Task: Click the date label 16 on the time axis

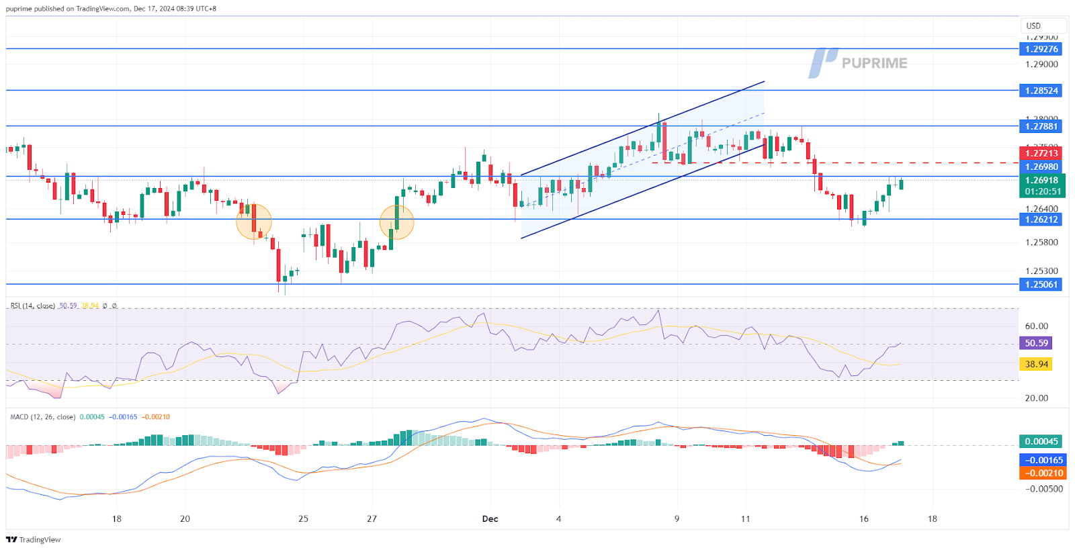Action: point(863,518)
